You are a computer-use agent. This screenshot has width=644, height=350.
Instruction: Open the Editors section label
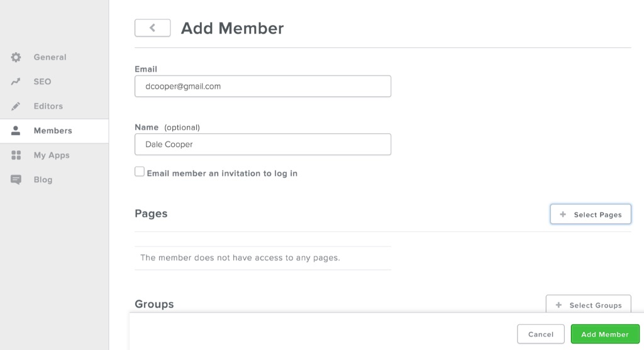[x=48, y=106]
